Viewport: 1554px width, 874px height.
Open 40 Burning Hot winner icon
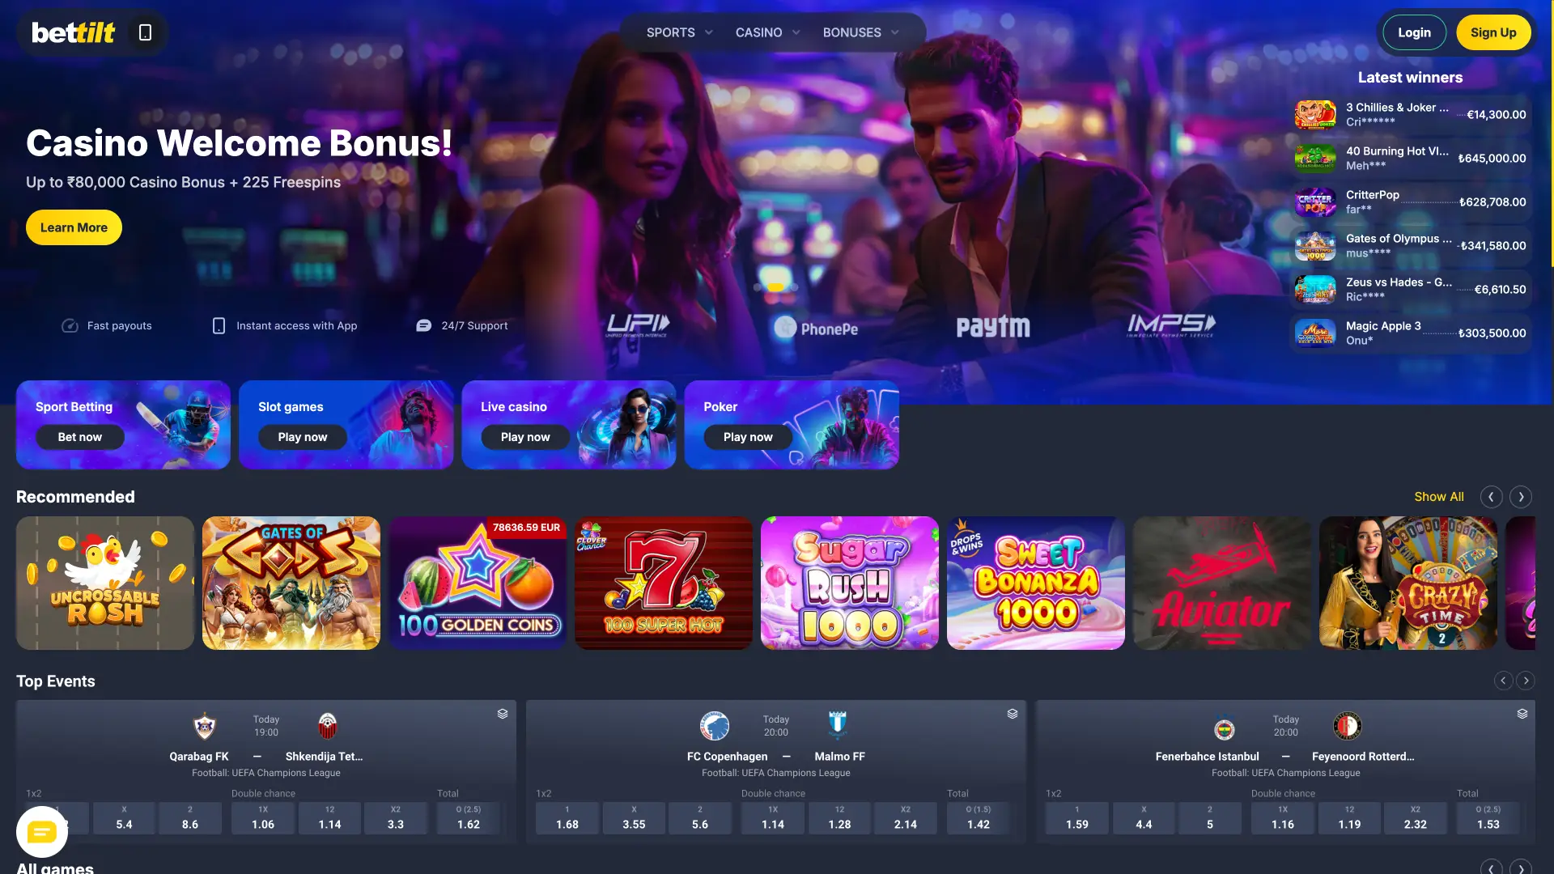click(1315, 158)
